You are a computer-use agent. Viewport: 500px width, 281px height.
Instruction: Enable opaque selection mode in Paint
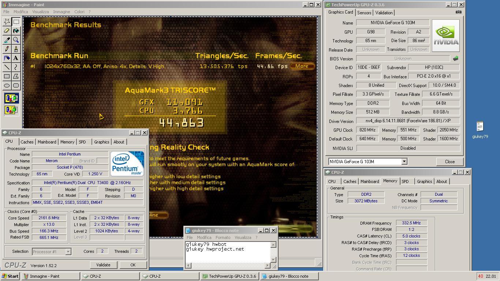[11, 98]
